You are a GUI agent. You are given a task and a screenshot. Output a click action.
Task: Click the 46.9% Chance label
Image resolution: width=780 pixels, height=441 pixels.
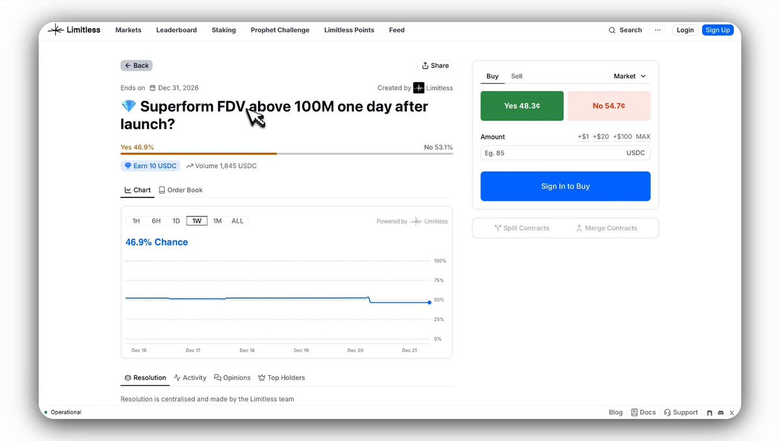click(157, 242)
